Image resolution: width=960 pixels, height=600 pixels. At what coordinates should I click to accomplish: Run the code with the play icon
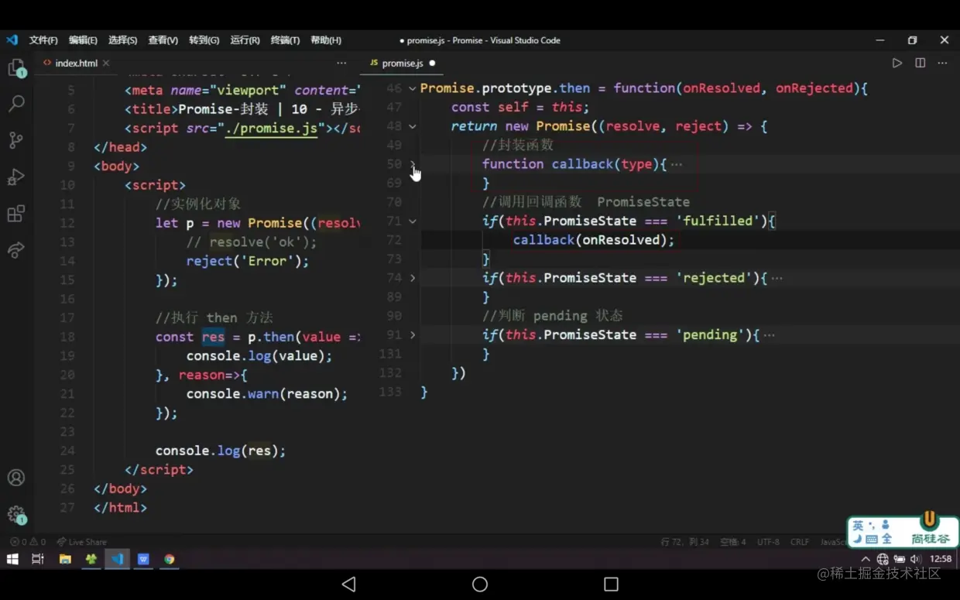click(x=897, y=63)
